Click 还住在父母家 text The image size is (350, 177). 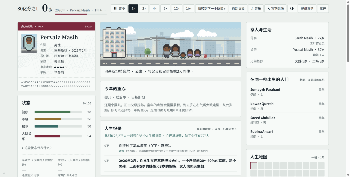click(30, 175)
